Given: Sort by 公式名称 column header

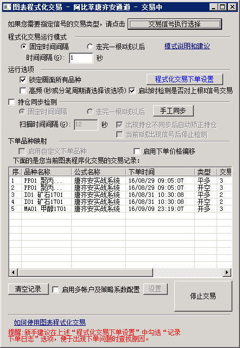Looking at the screenshot, I should click(99, 172).
